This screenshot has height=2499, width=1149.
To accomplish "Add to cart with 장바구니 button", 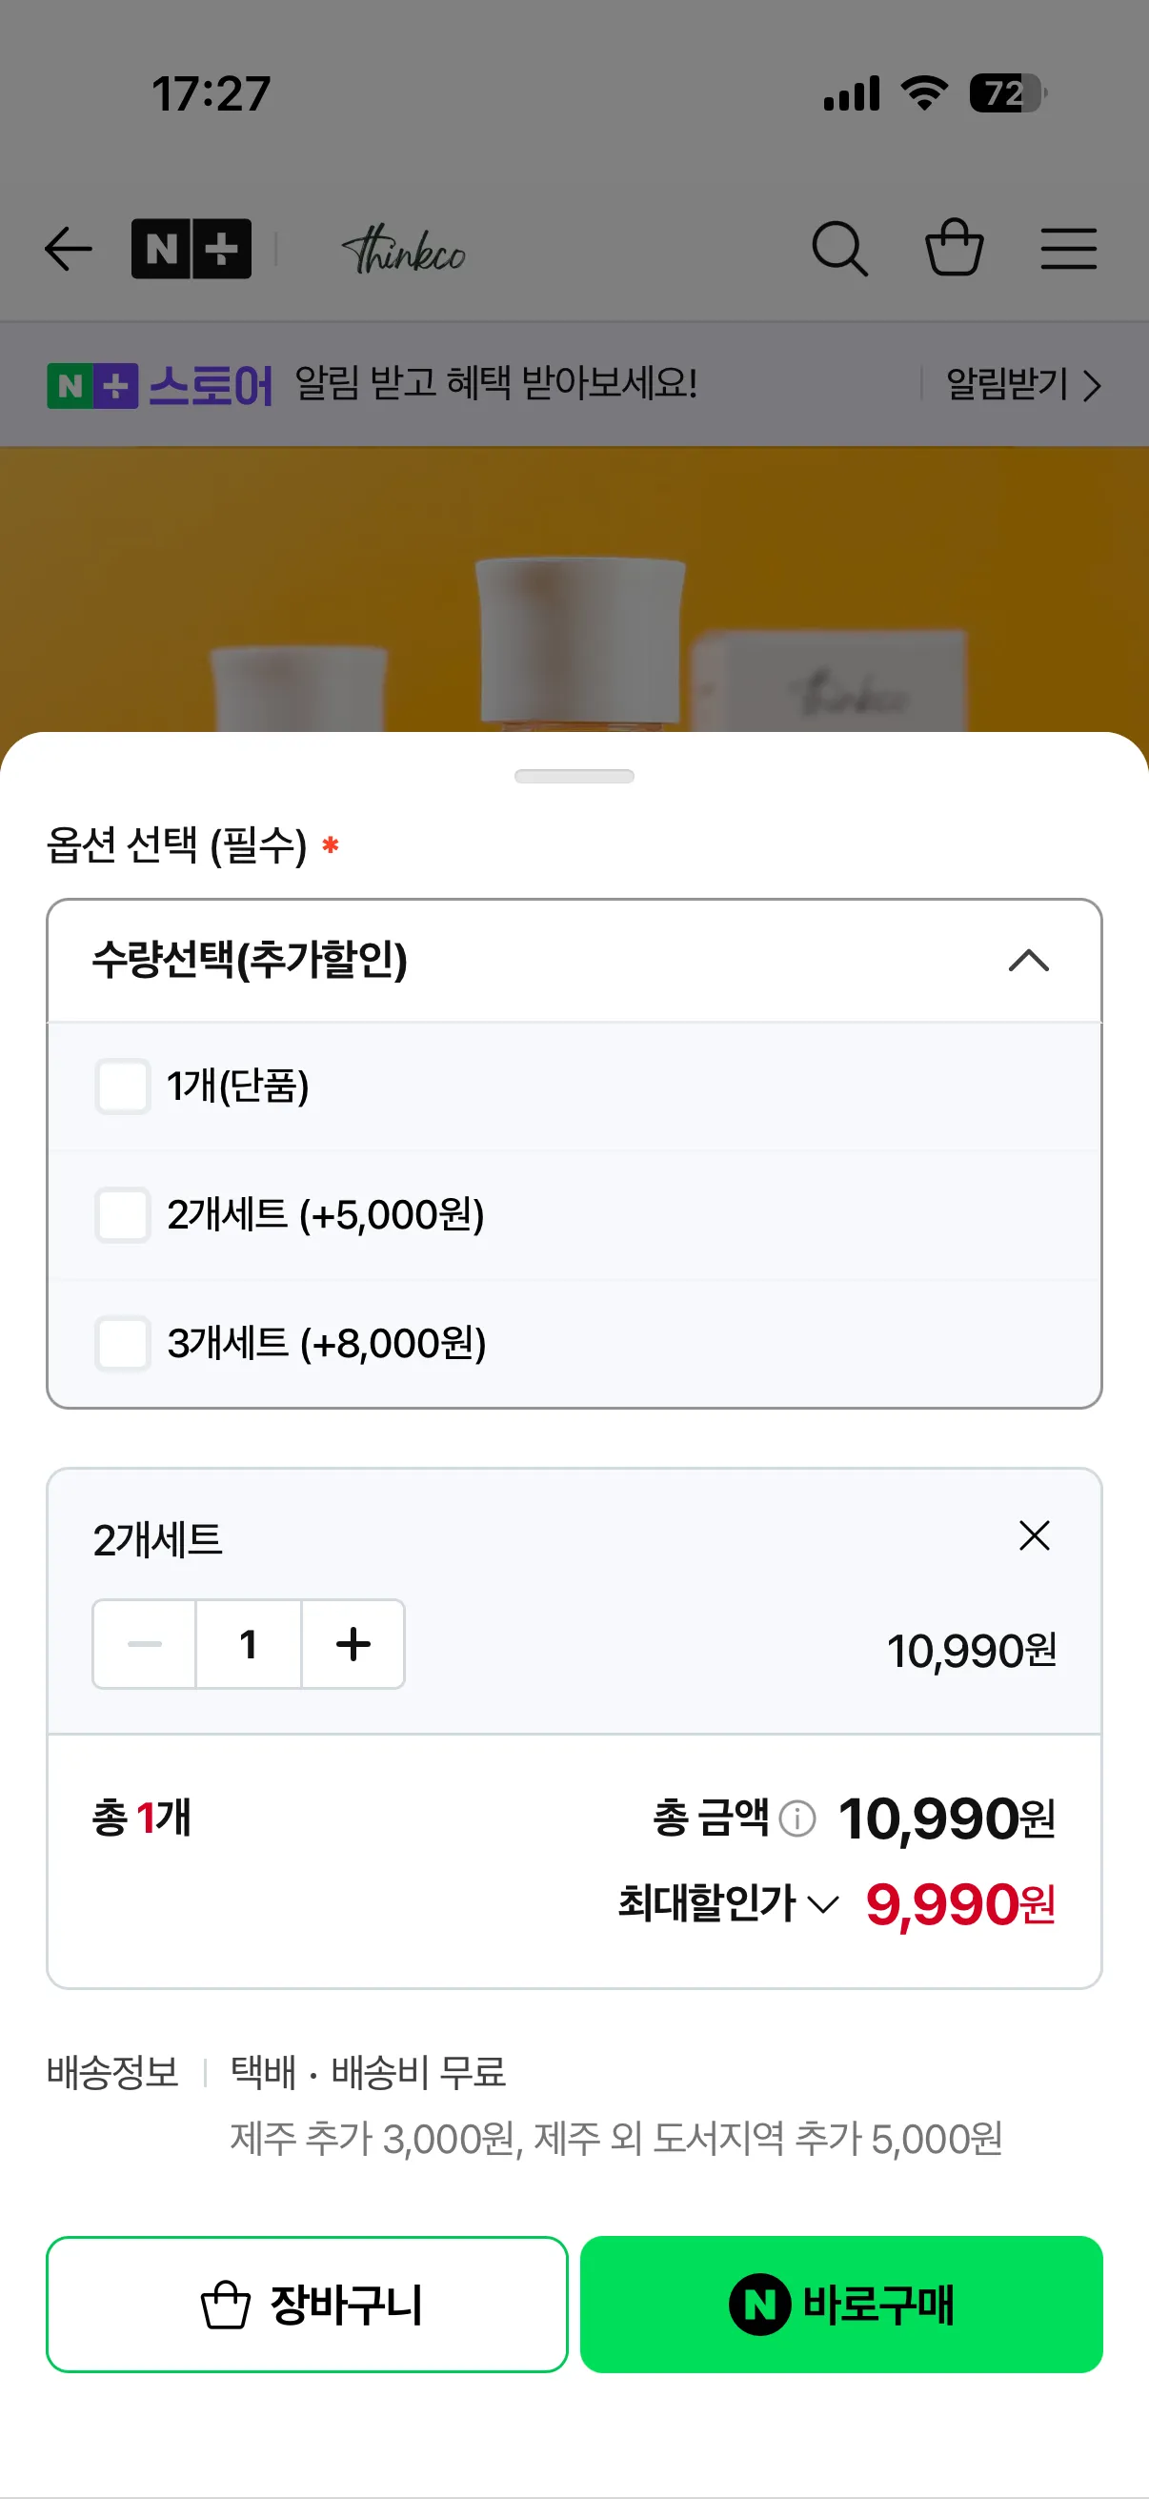I will pyautogui.click(x=307, y=2304).
